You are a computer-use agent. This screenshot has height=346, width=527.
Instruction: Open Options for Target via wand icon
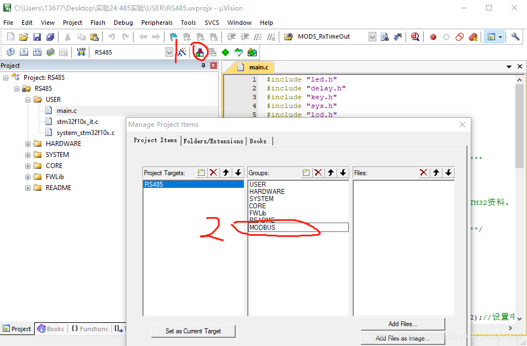[x=182, y=52]
